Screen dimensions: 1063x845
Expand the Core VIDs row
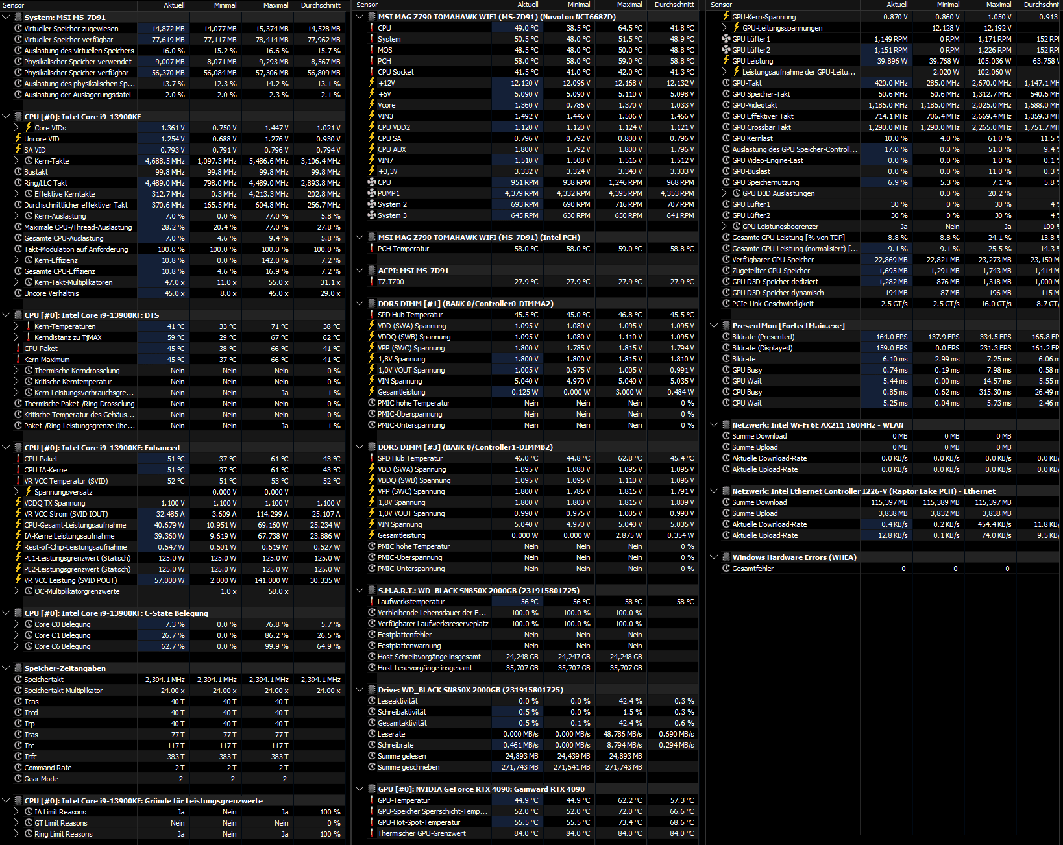pyautogui.click(x=16, y=128)
